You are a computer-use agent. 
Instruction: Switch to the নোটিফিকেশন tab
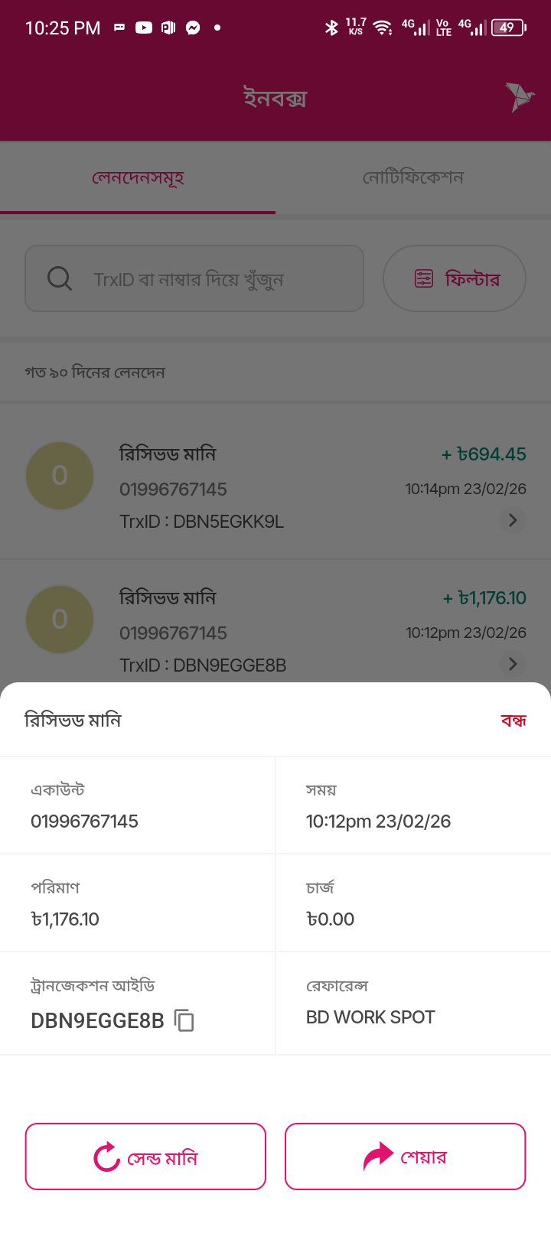(413, 177)
